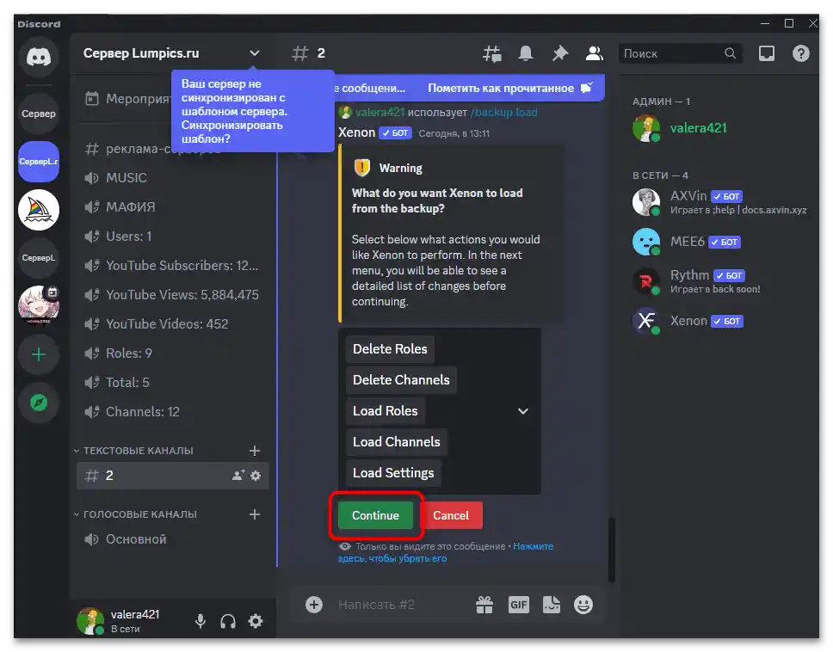Add a server plus button
The height and width of the screenshot is (652, 833).
[39, 354]
